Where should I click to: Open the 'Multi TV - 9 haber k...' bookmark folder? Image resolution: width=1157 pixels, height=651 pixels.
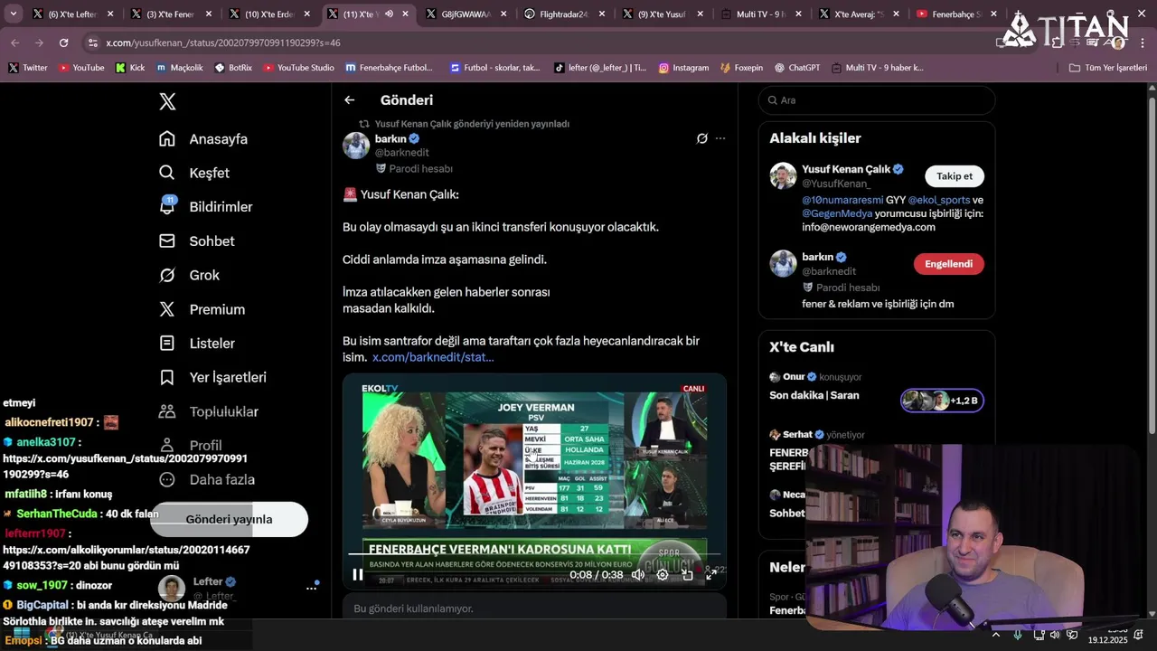877,68
